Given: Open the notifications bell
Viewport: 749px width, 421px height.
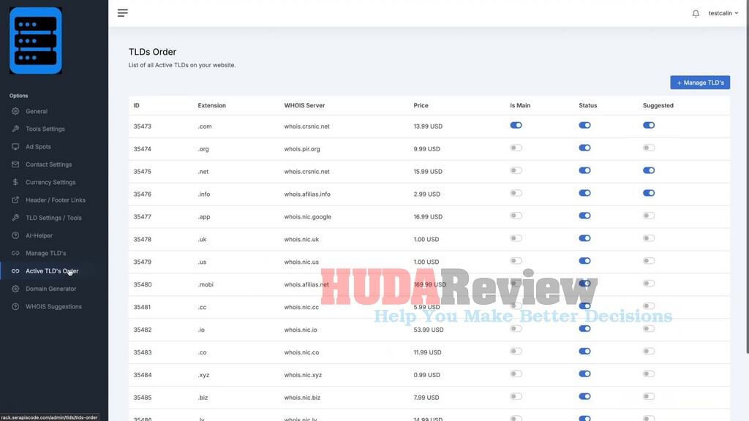Looking at the screenshot, I should tap(696, 13).
